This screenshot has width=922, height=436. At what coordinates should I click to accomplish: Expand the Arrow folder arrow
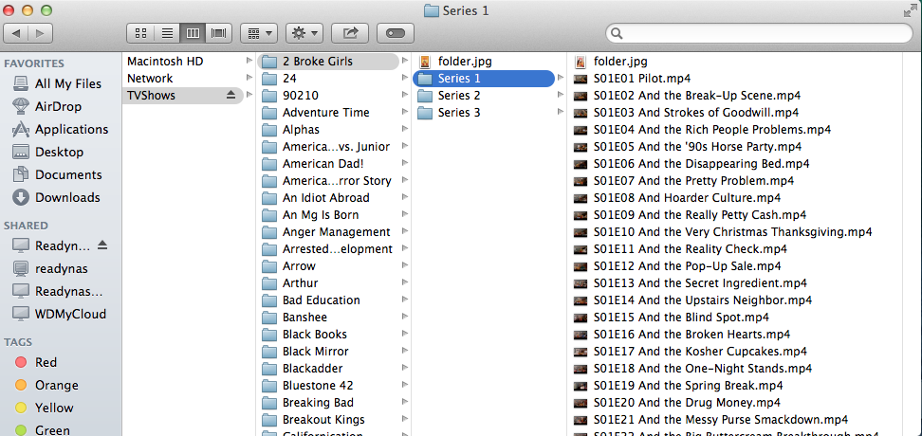tap(404, 265)
